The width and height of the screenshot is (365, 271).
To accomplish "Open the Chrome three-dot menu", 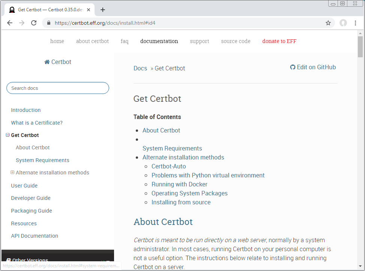I will point(355,23).
